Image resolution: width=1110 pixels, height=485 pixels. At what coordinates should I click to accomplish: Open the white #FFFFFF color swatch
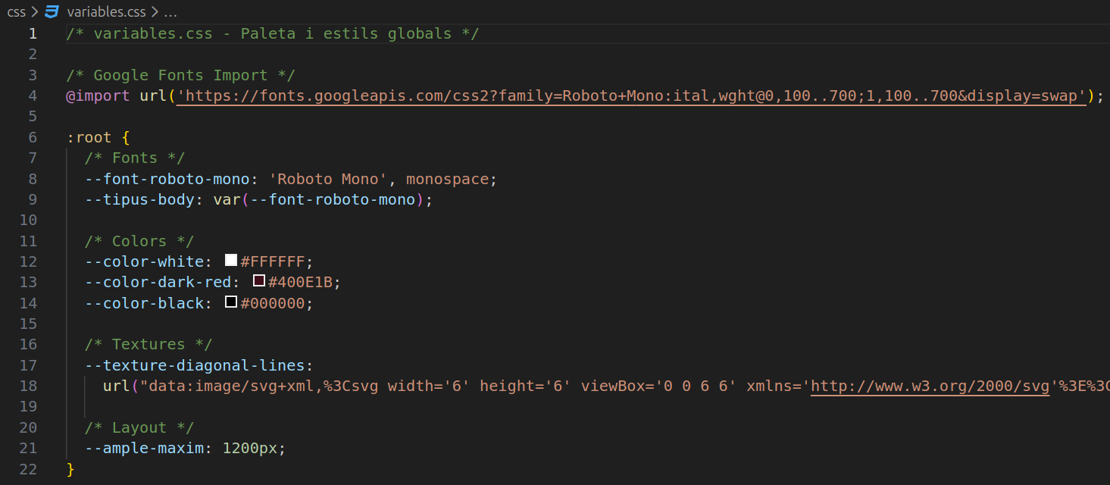point(231,261)
